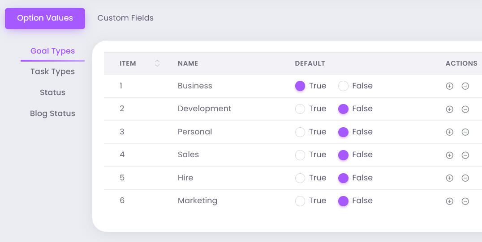This screenshot has width=482, height=242.
Task: Select the Goal Types section
Action: coord(52,51)
